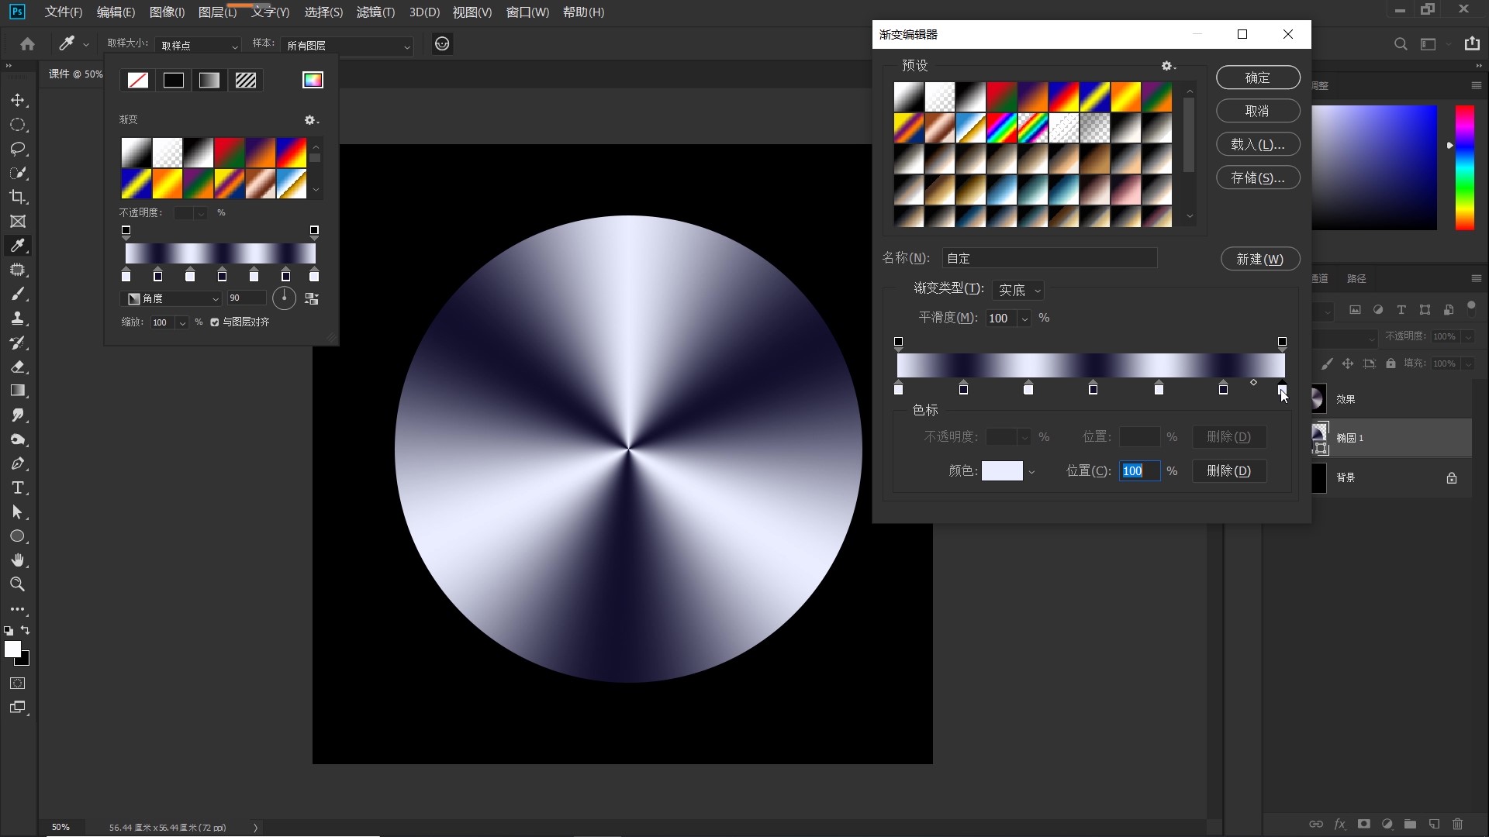Click the reverse gradient colors icon

(x=312, y=298)
